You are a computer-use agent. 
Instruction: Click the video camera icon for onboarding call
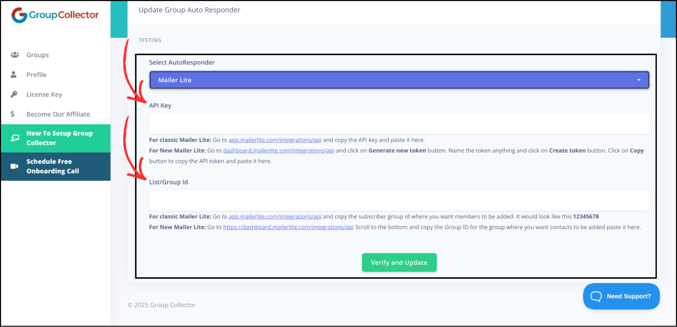point(14,166)
